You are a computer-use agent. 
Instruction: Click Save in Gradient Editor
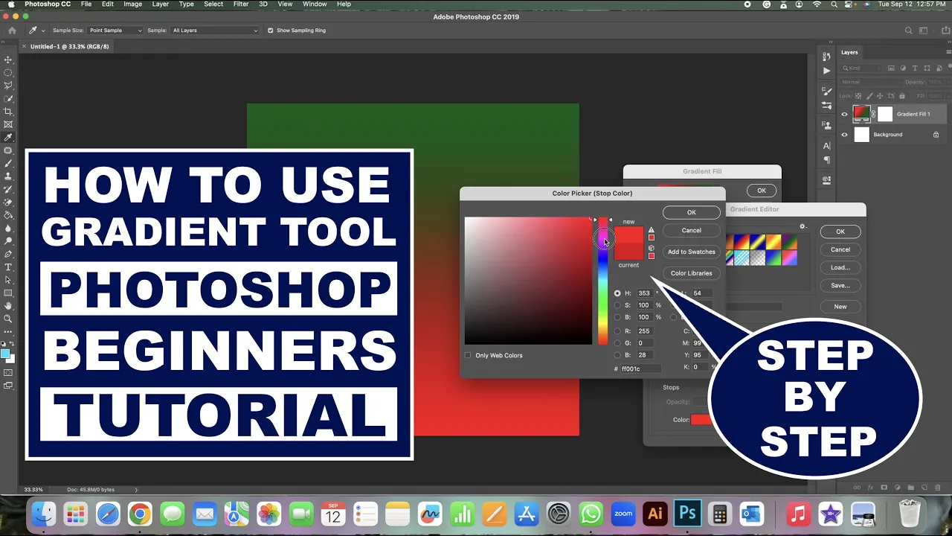(x=840, y=285)
